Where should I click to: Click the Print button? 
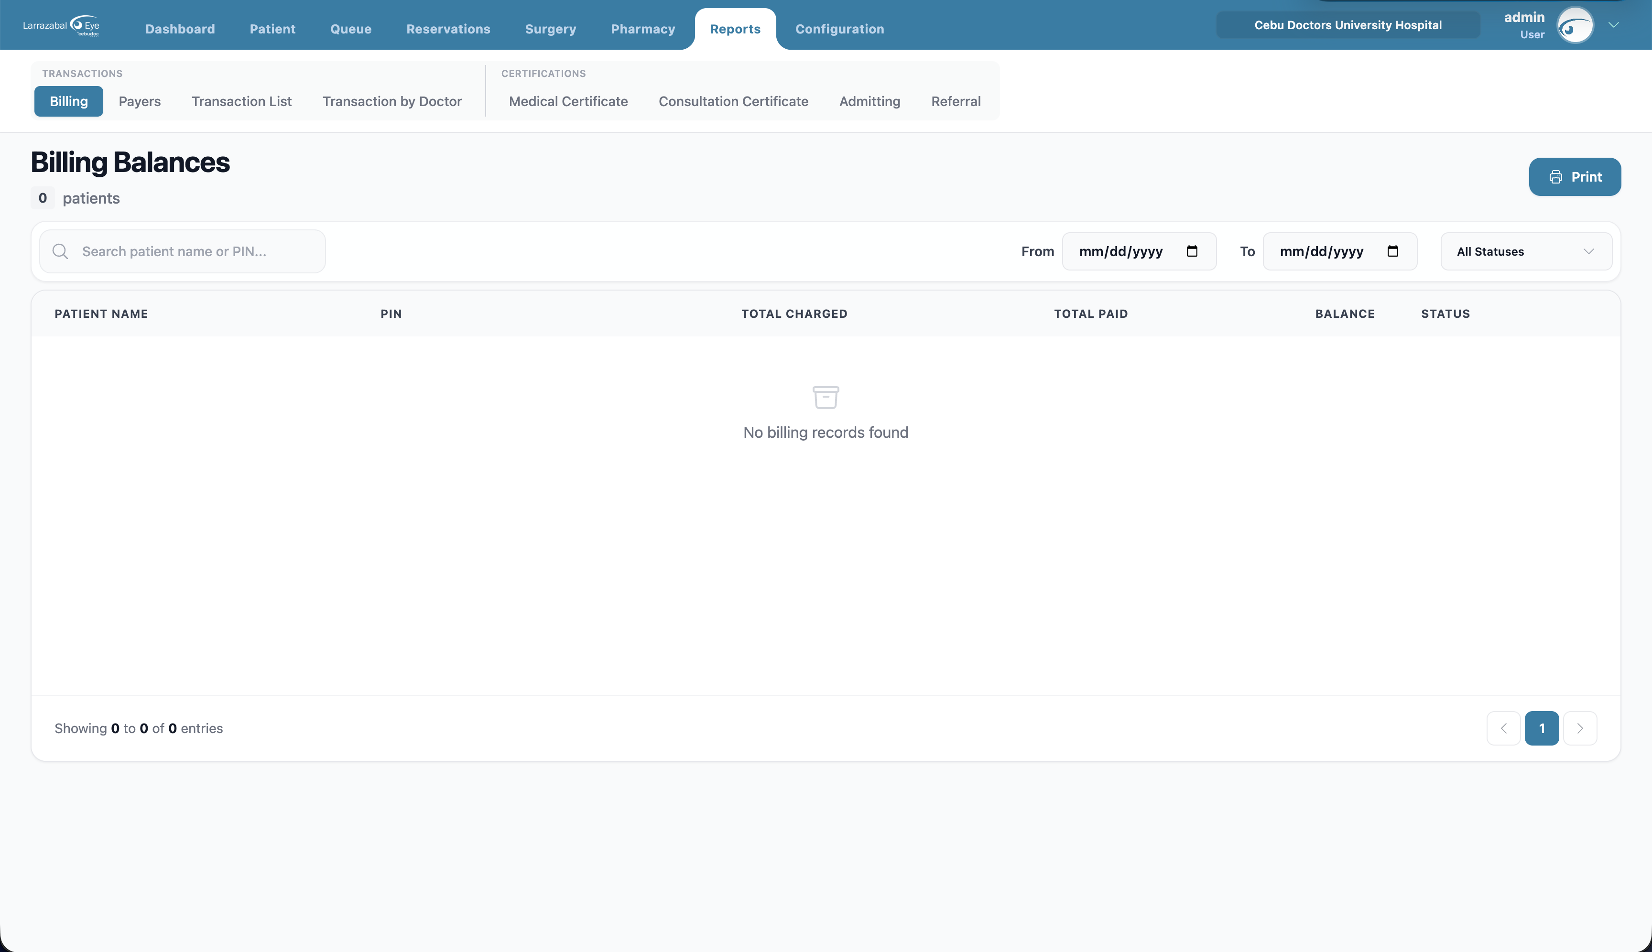point(1575,176)
